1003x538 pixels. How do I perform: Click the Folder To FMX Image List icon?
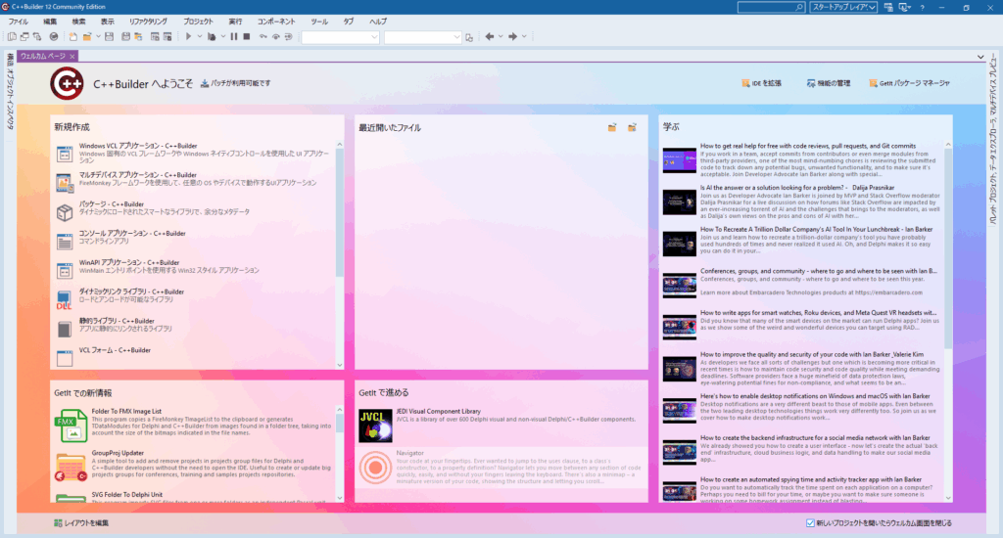point(71,426)
